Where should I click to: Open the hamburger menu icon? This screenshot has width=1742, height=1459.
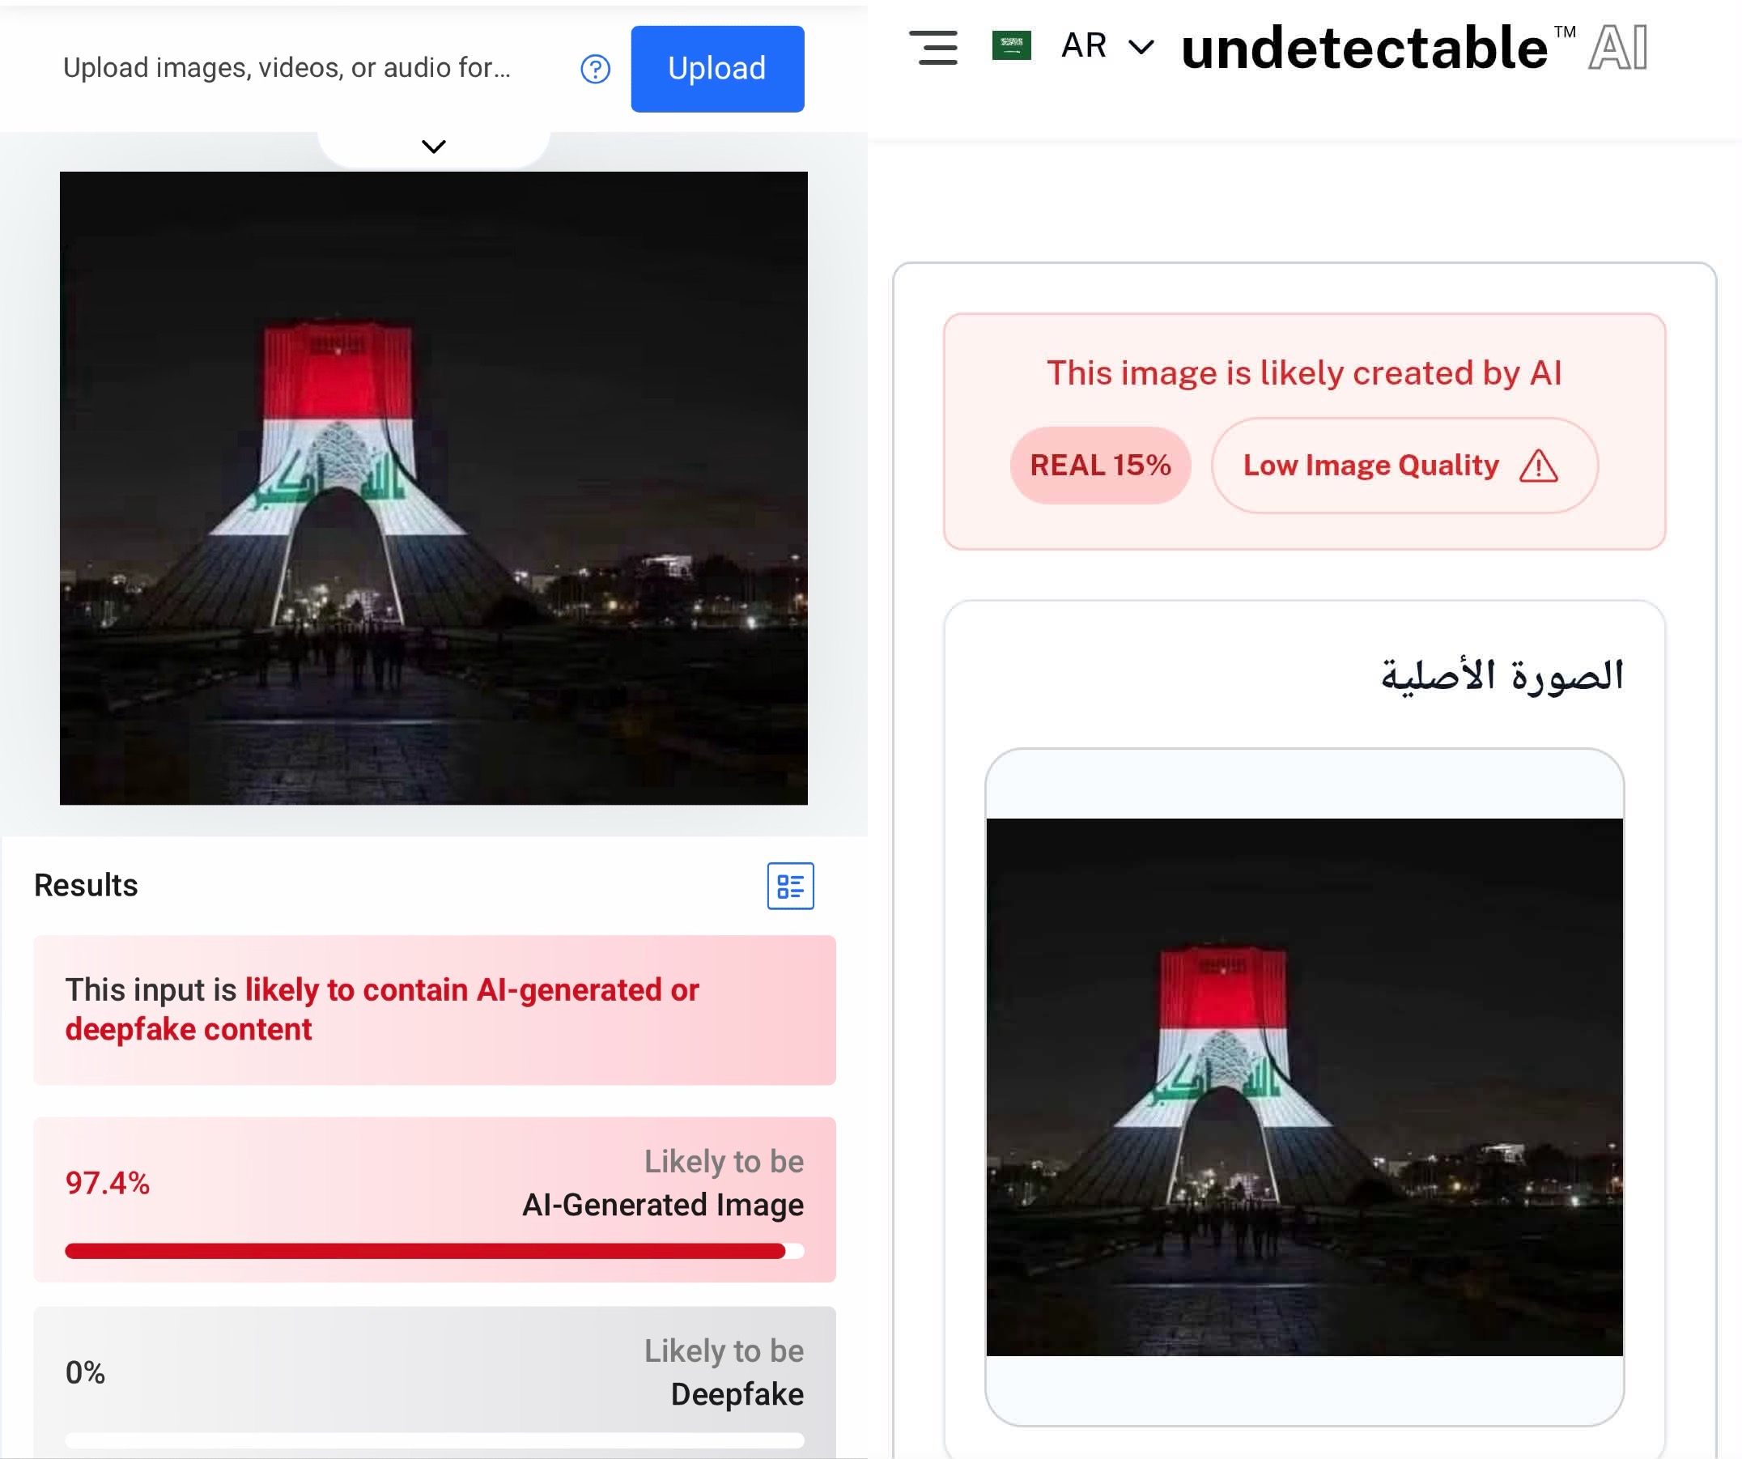coord(933,47)
